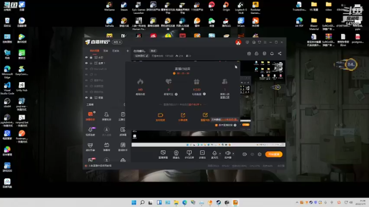The width and height of the screenshot is (369, 207).
Task: Open the usage tutorial link in status bar
Action: point(100,166)
